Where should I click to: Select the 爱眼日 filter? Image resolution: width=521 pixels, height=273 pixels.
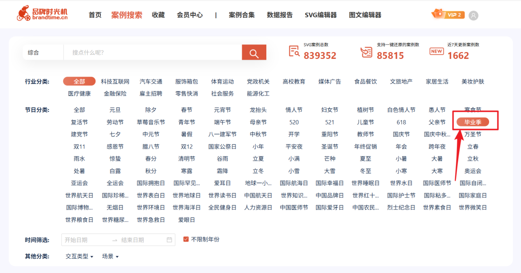click(186, 220)
